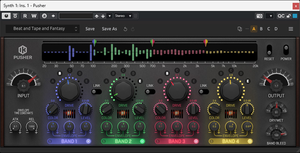Select preset slot C
This screenshot has width=300, height=153.
(268, 29)
